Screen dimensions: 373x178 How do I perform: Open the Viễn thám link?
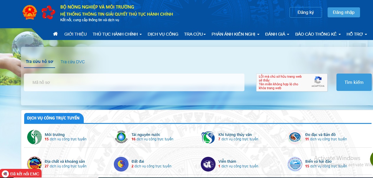[227, 162]
